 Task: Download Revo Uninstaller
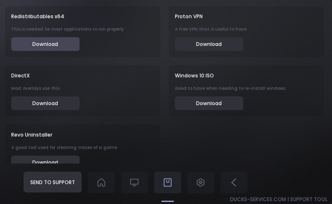point(45,162)
